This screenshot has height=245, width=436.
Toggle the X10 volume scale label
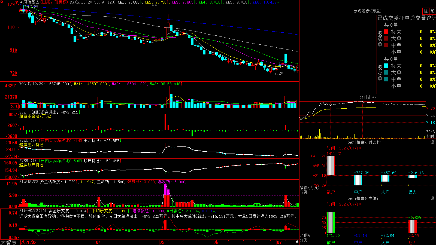tap(14, 106)
